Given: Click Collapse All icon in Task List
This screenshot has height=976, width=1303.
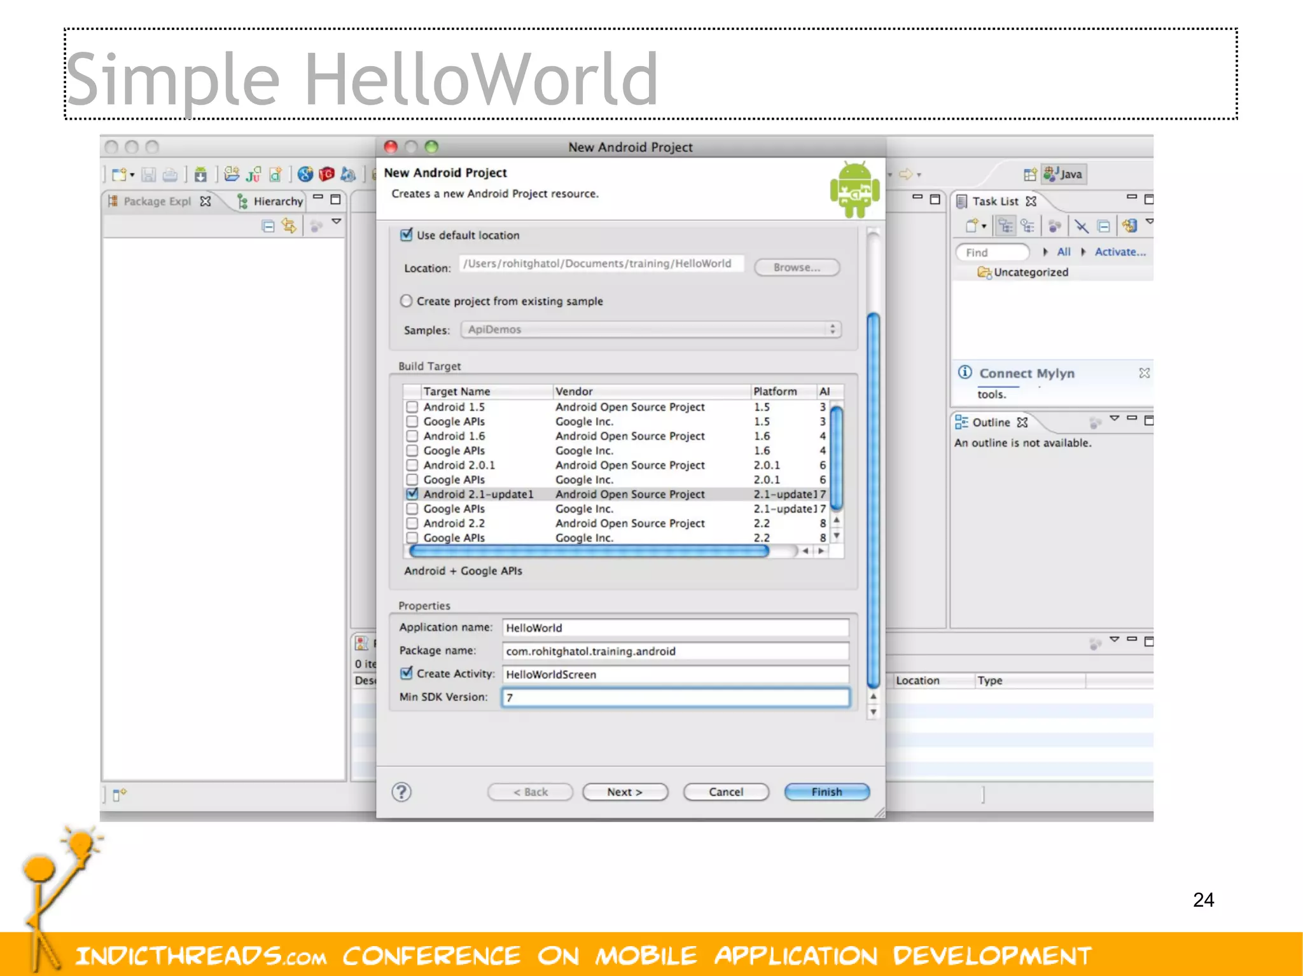Looking at the screenshot, I should point(1104,226).
